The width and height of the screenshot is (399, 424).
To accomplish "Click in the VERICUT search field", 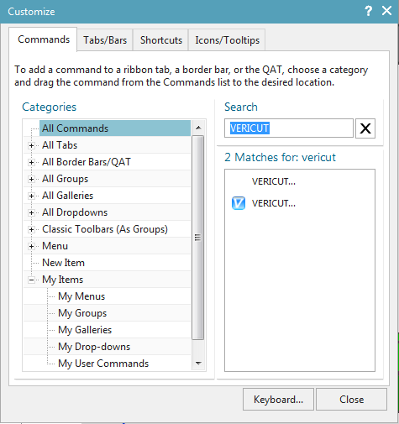I will 289,128.
